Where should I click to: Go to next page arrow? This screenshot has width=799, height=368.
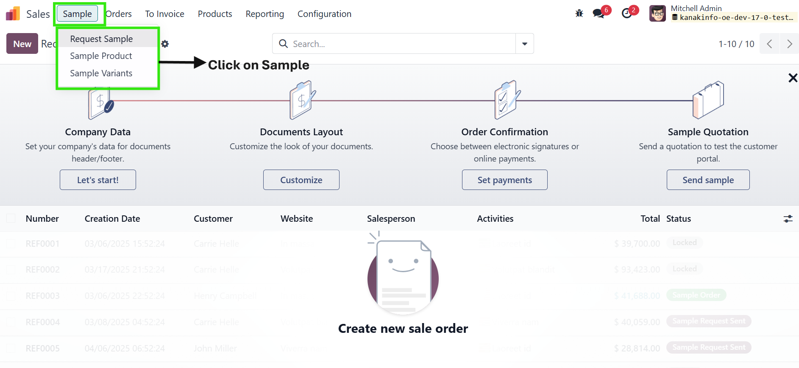pos(789,44)
